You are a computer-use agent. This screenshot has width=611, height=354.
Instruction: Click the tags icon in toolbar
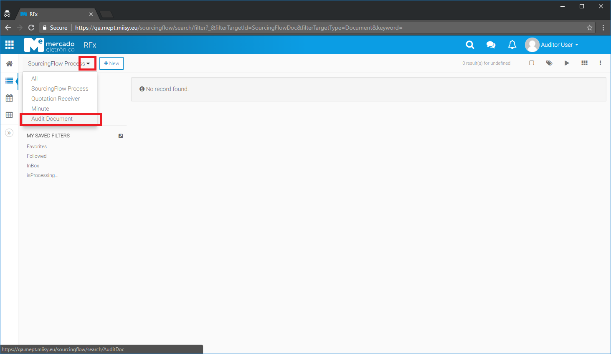pyautogui.click(x=549, y=63)
